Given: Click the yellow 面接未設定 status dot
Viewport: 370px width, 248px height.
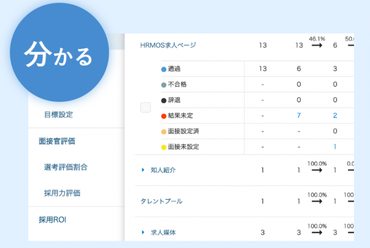Looking at the screenshot, I should 164,147.
